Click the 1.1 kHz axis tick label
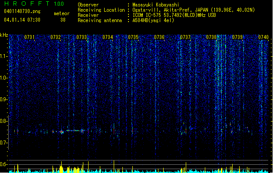The width and height of the screenshot is (273, 173). 3,56
